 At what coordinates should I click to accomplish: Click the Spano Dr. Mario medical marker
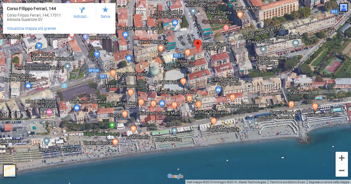[x=226, y=28]
